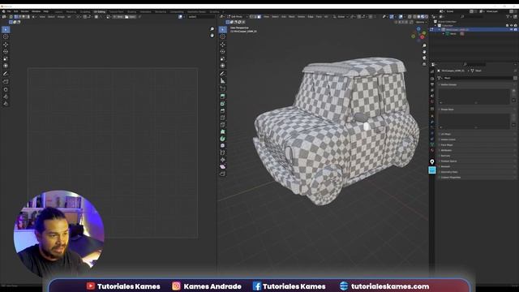Viewport: 519px width, 292px height.
Task: Collapse the Vertex Groups panel
Action: 448,84
